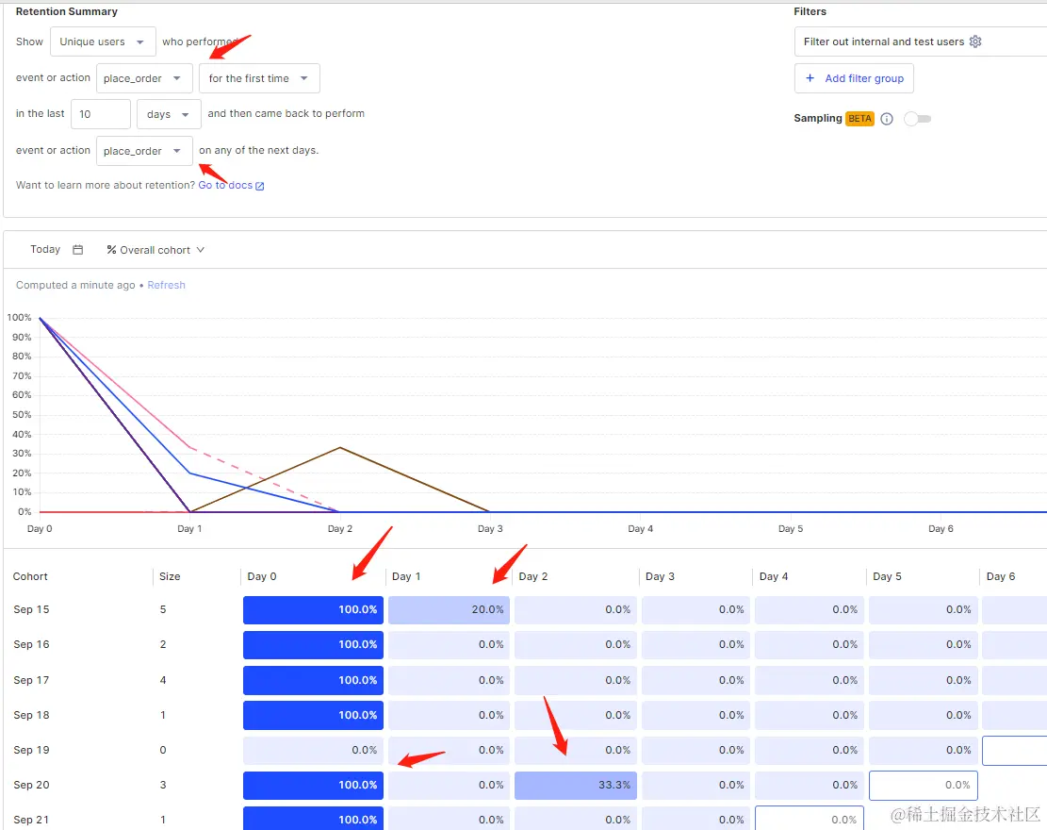This screenshot has height=830, width=1047.
Task: Click the Day 5 table column header
Action: pos(887,576)
